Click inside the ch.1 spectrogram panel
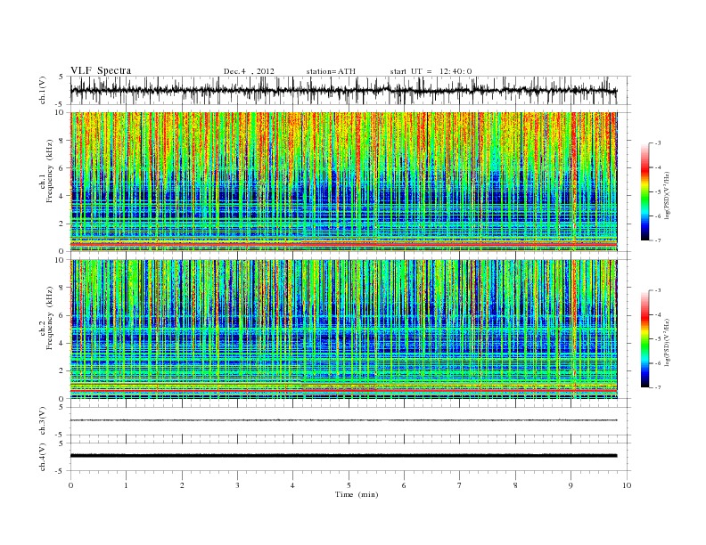This screenshot has height=545, width=706. 343,182
